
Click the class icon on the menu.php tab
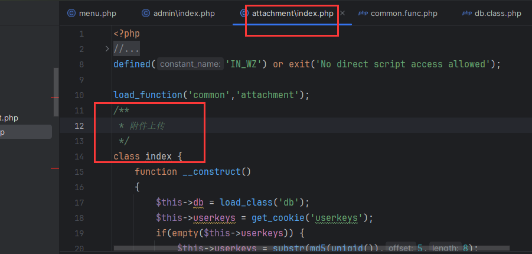pyautogui.click(x=71, y=13)
